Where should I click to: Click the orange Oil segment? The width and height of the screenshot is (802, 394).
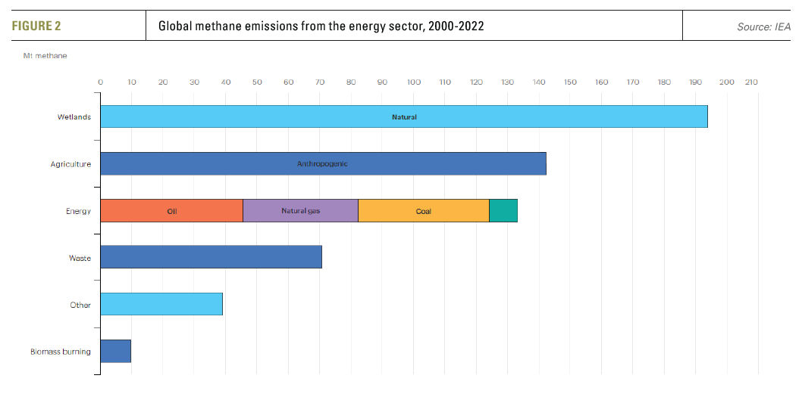tap(171, 211)
